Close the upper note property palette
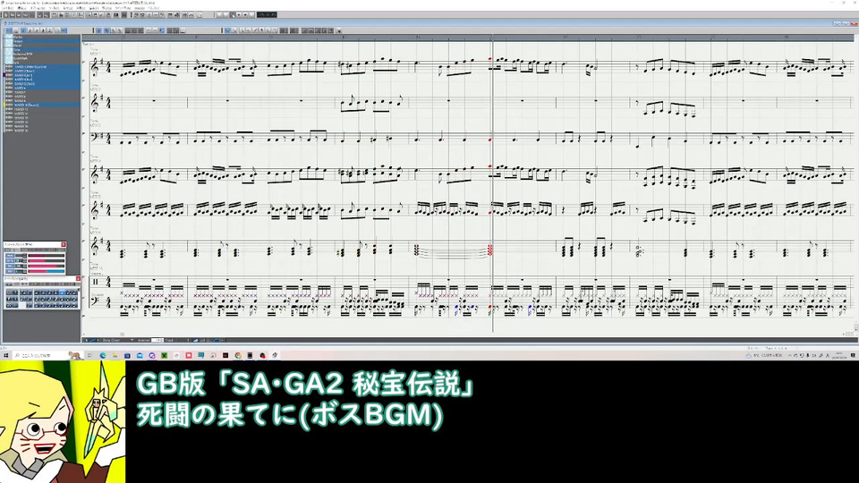 [x=64, y=244]
